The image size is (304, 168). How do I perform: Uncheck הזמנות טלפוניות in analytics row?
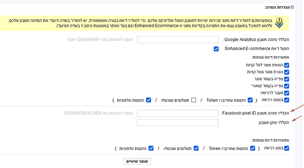pyautogui.click(x=149, y=100)
